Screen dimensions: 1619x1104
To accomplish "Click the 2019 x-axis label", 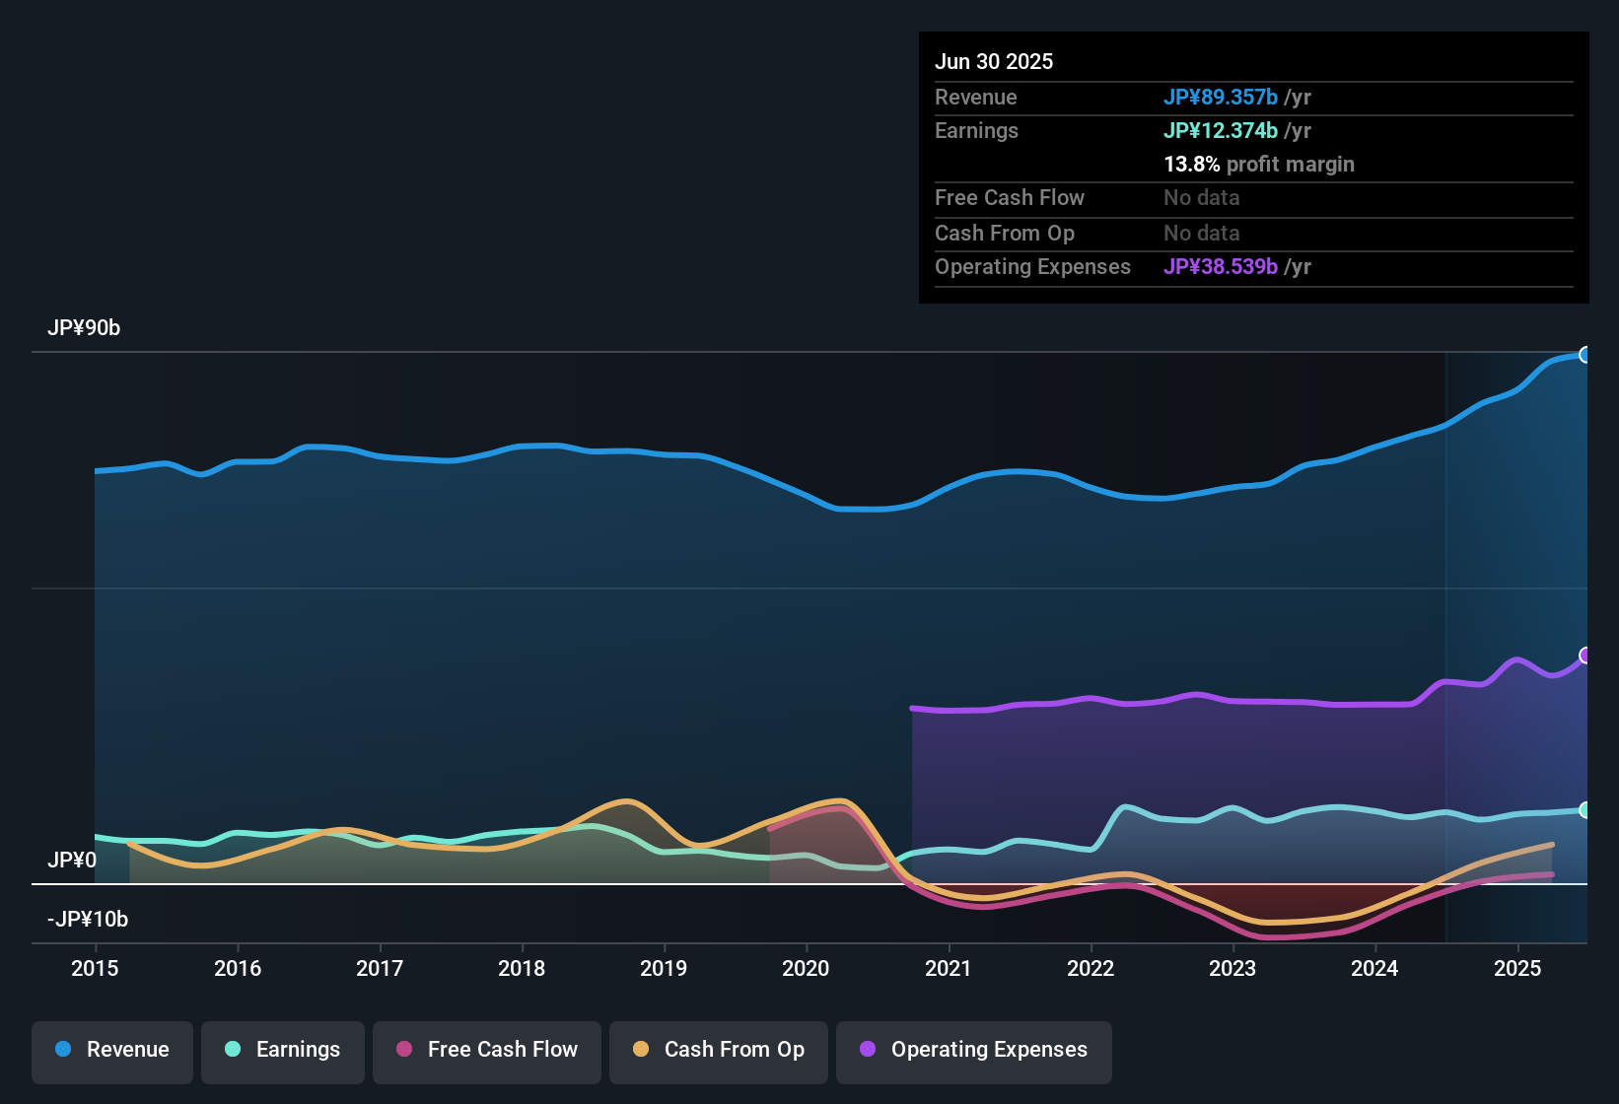I will click(x=664, y=969).
